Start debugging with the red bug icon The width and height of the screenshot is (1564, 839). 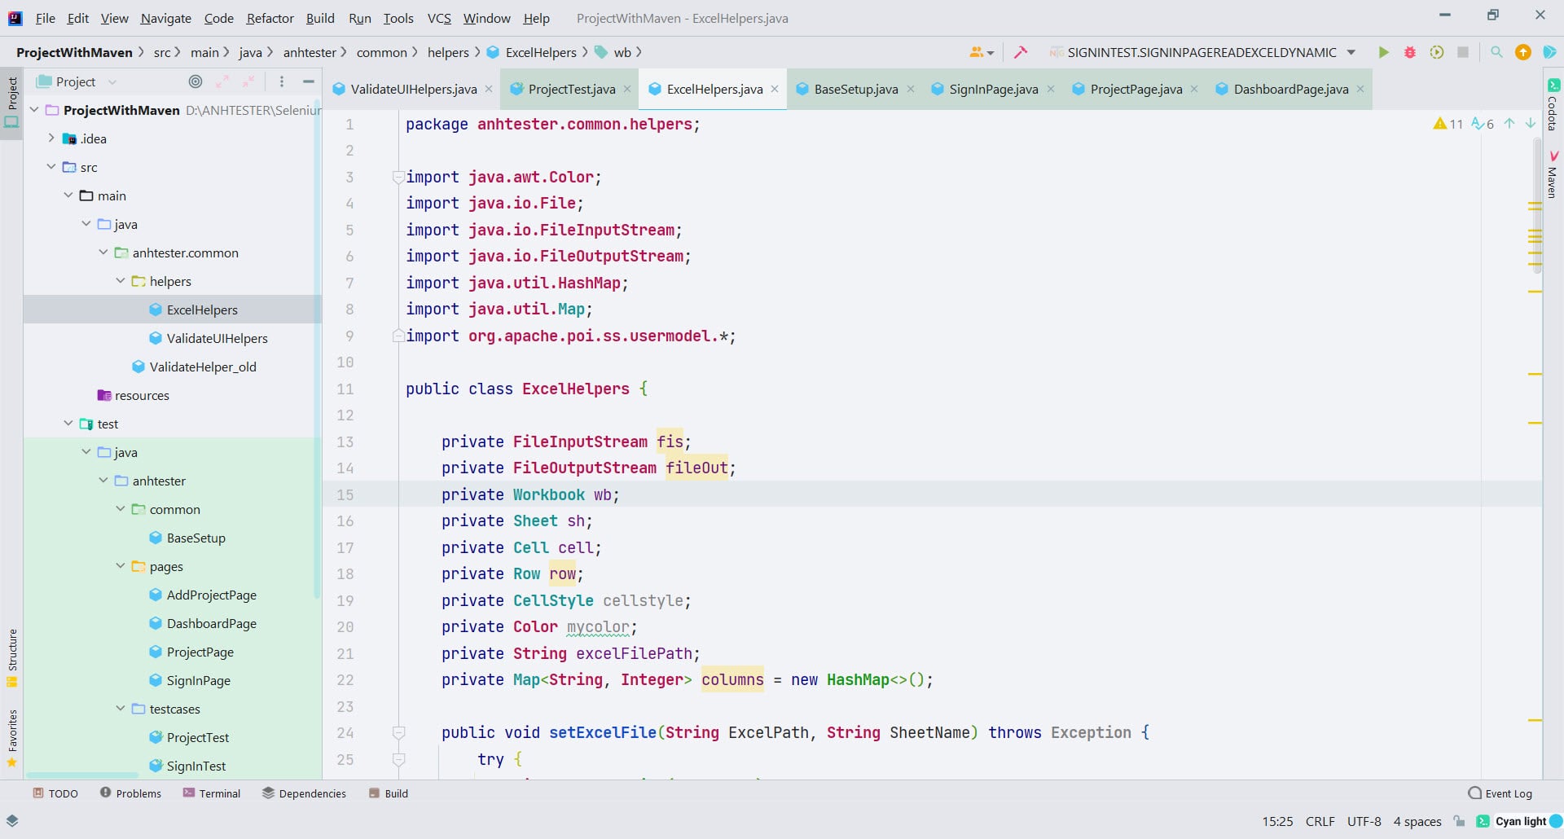click(x=1410, y=52)
